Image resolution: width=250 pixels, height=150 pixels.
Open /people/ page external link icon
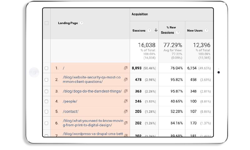coord(126,101)
